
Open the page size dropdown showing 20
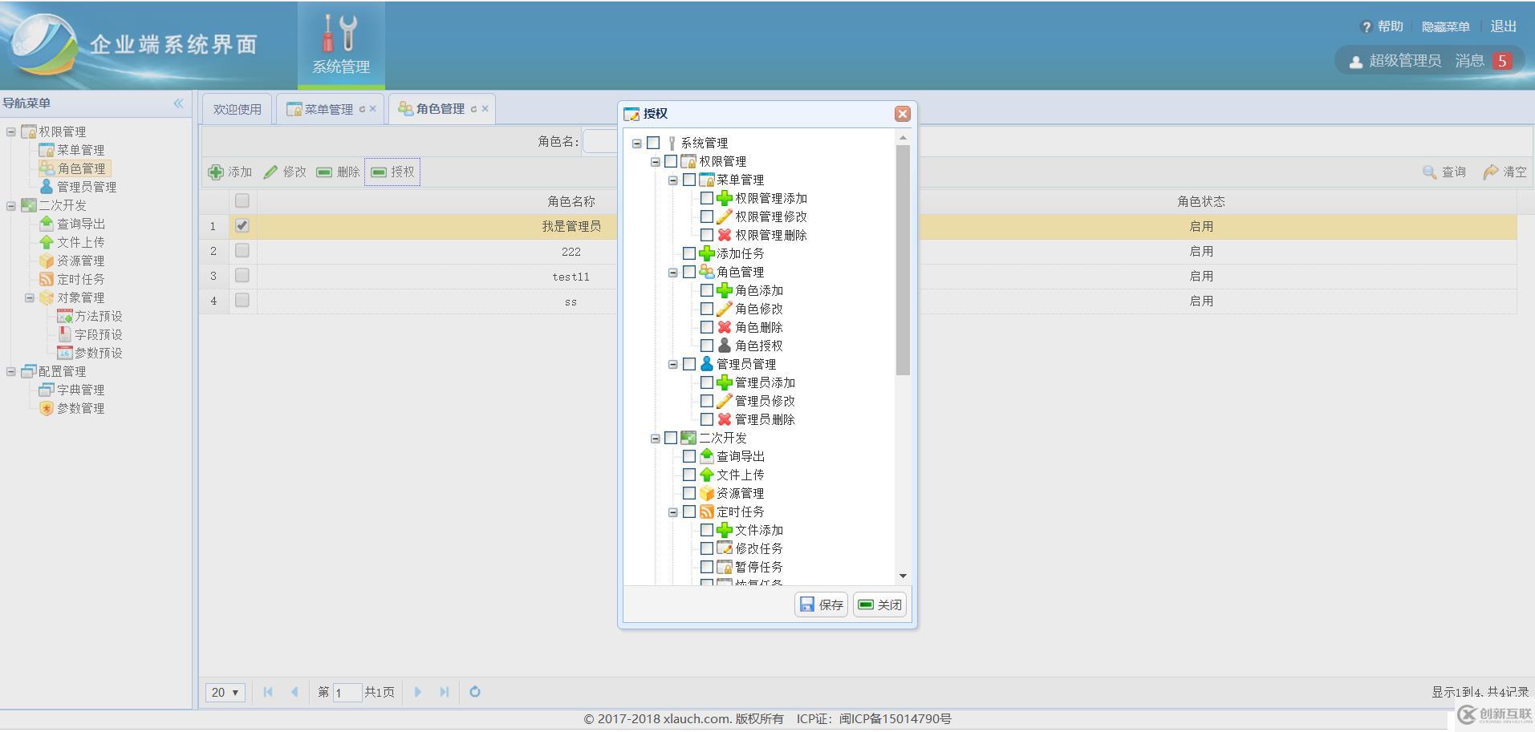pyautogui.click(x=225, y=691)
